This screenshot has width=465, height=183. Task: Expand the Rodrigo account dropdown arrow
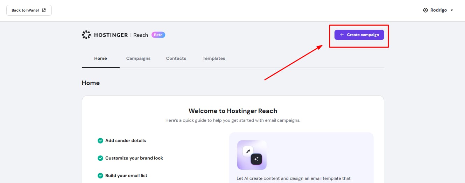point(452,10)
